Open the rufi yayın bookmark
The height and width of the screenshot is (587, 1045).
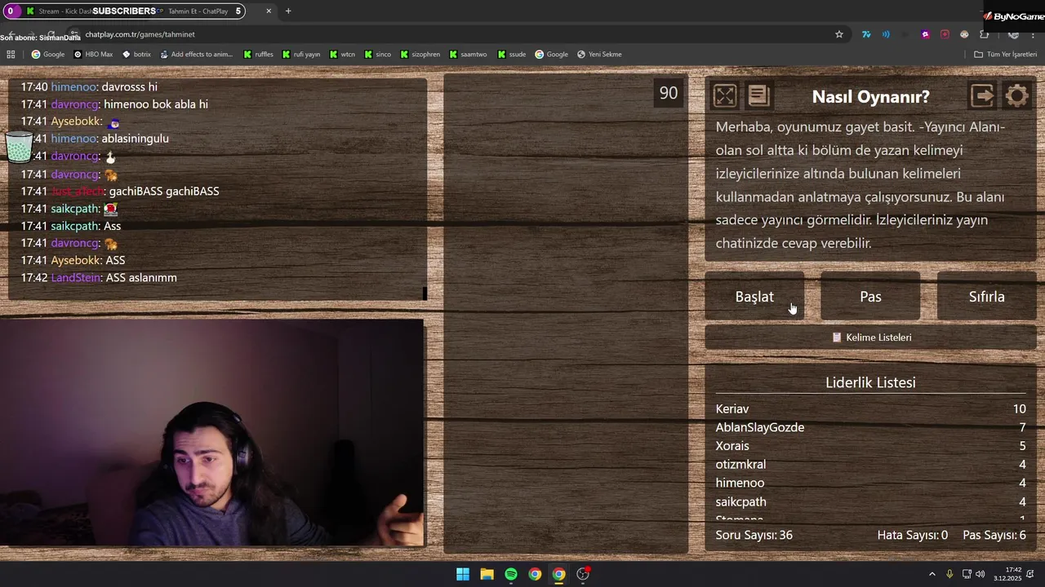[301, 55]
